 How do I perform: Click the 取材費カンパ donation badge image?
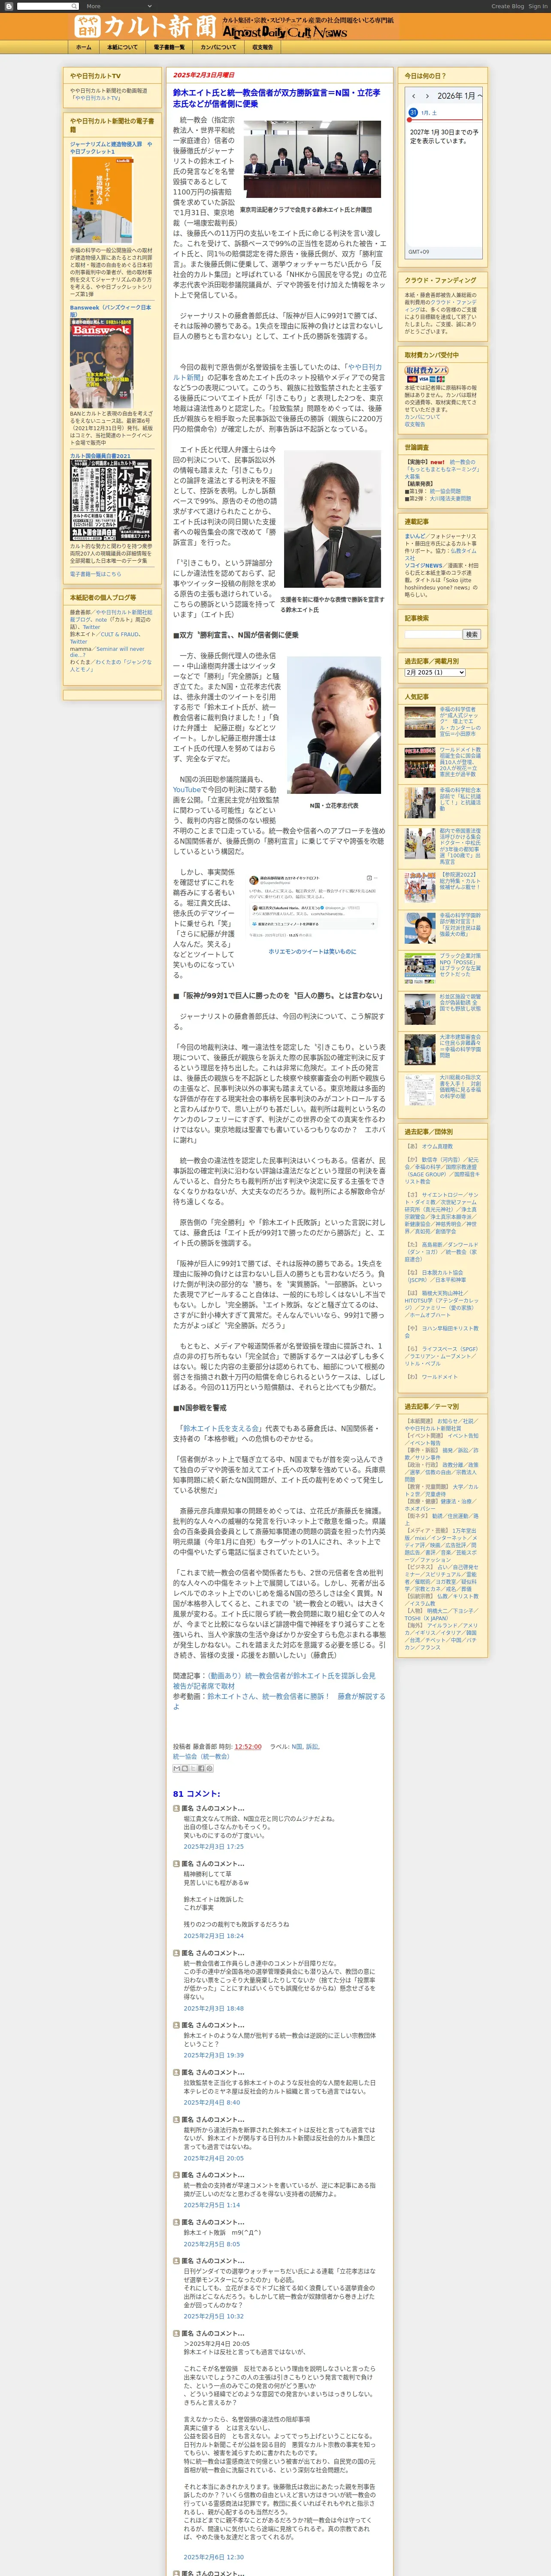pyautogui.click(x=426, y=371)
